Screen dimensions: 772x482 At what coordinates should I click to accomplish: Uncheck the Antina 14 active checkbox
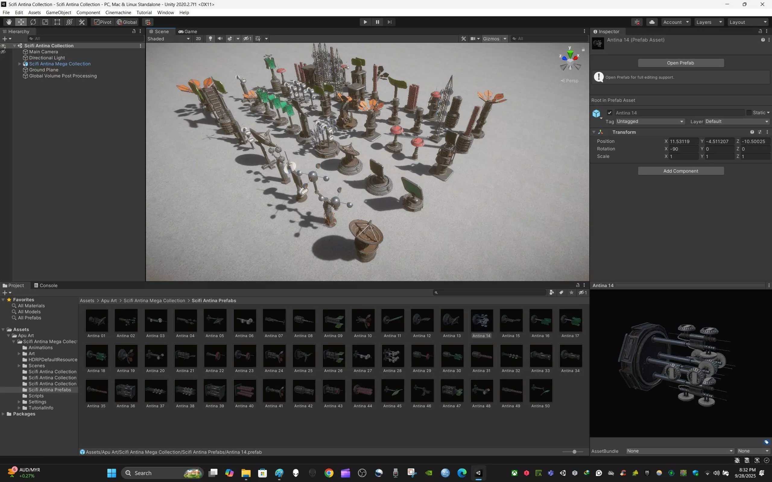tap(610, 113)
